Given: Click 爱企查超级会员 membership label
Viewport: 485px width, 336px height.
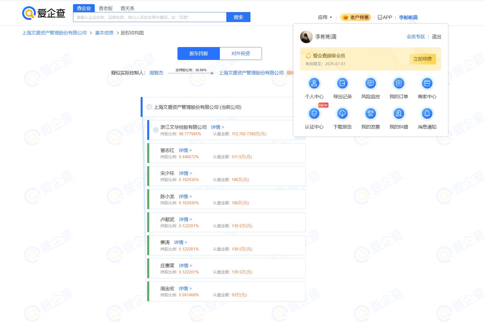Looking at the screenshot, I should pos(329,56).
